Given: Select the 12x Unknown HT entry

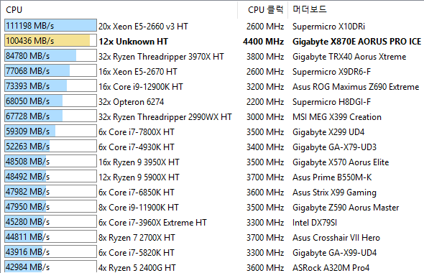Looking at the screenshot, I should point(133,42).
